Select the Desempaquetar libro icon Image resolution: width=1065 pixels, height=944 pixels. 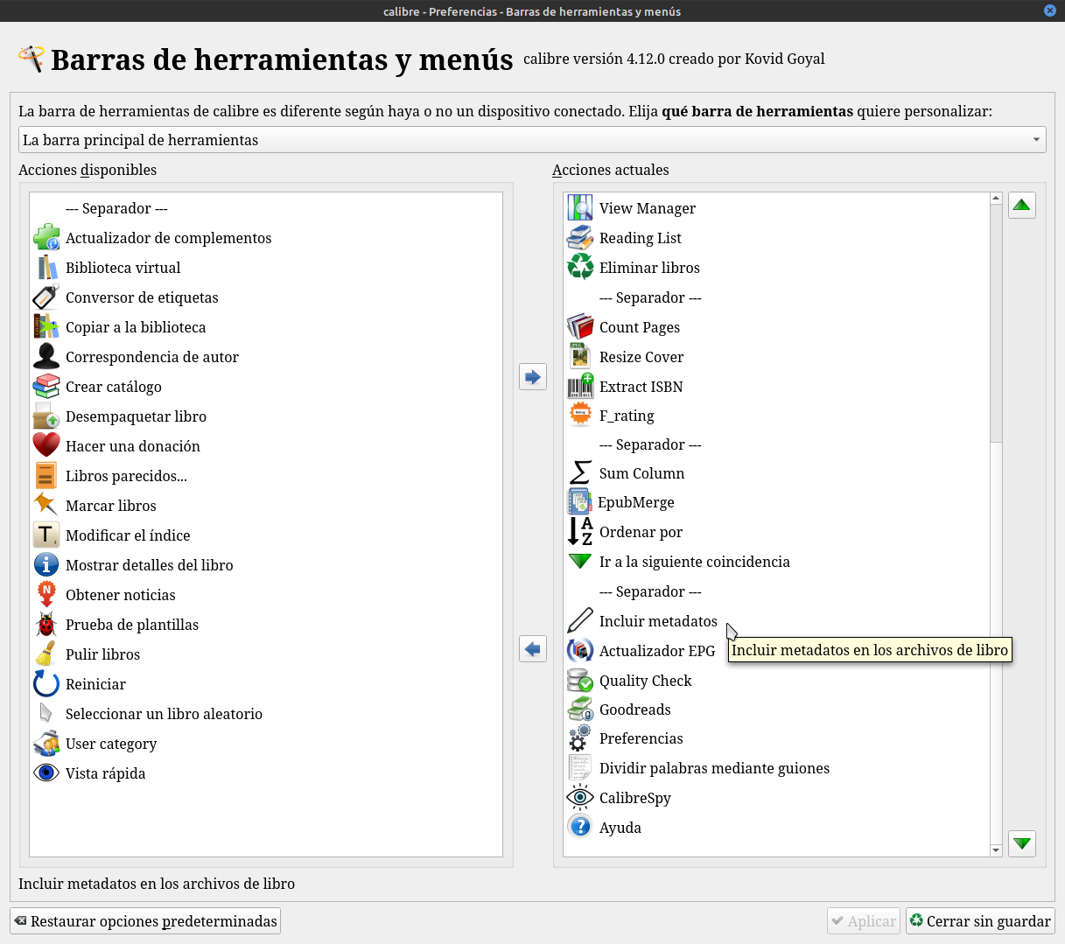pyautogui.click(x=46, y=416)
